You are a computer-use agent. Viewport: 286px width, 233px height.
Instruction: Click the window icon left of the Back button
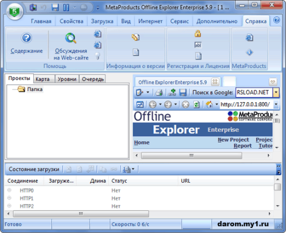[140, 105]
